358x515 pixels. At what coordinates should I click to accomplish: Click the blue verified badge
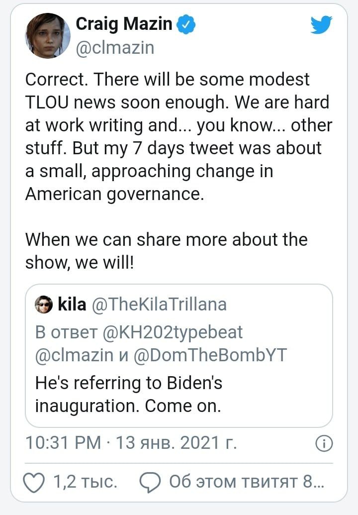point(186,25)
